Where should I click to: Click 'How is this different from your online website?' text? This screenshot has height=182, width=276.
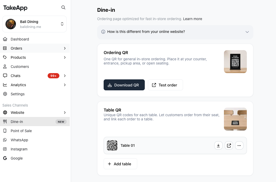pyautogui.click(x=146, y=32)
